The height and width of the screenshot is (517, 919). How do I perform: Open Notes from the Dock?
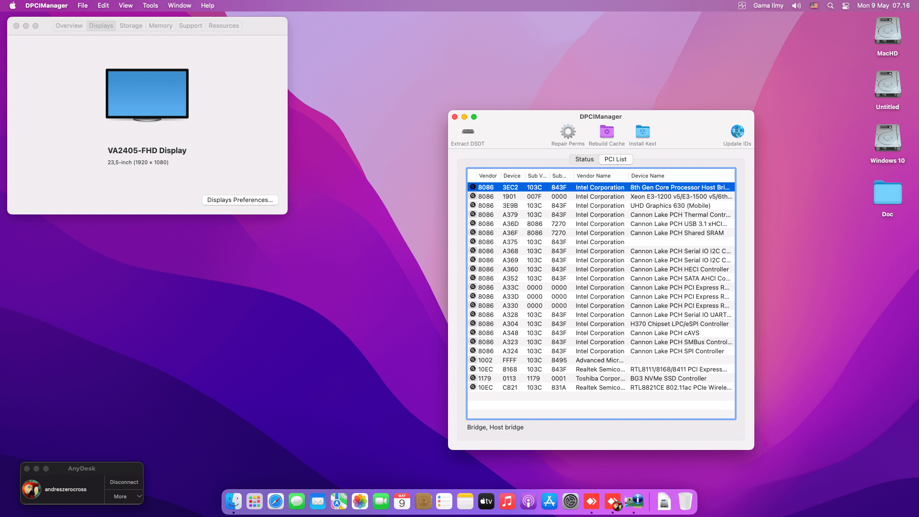point(465,501)
